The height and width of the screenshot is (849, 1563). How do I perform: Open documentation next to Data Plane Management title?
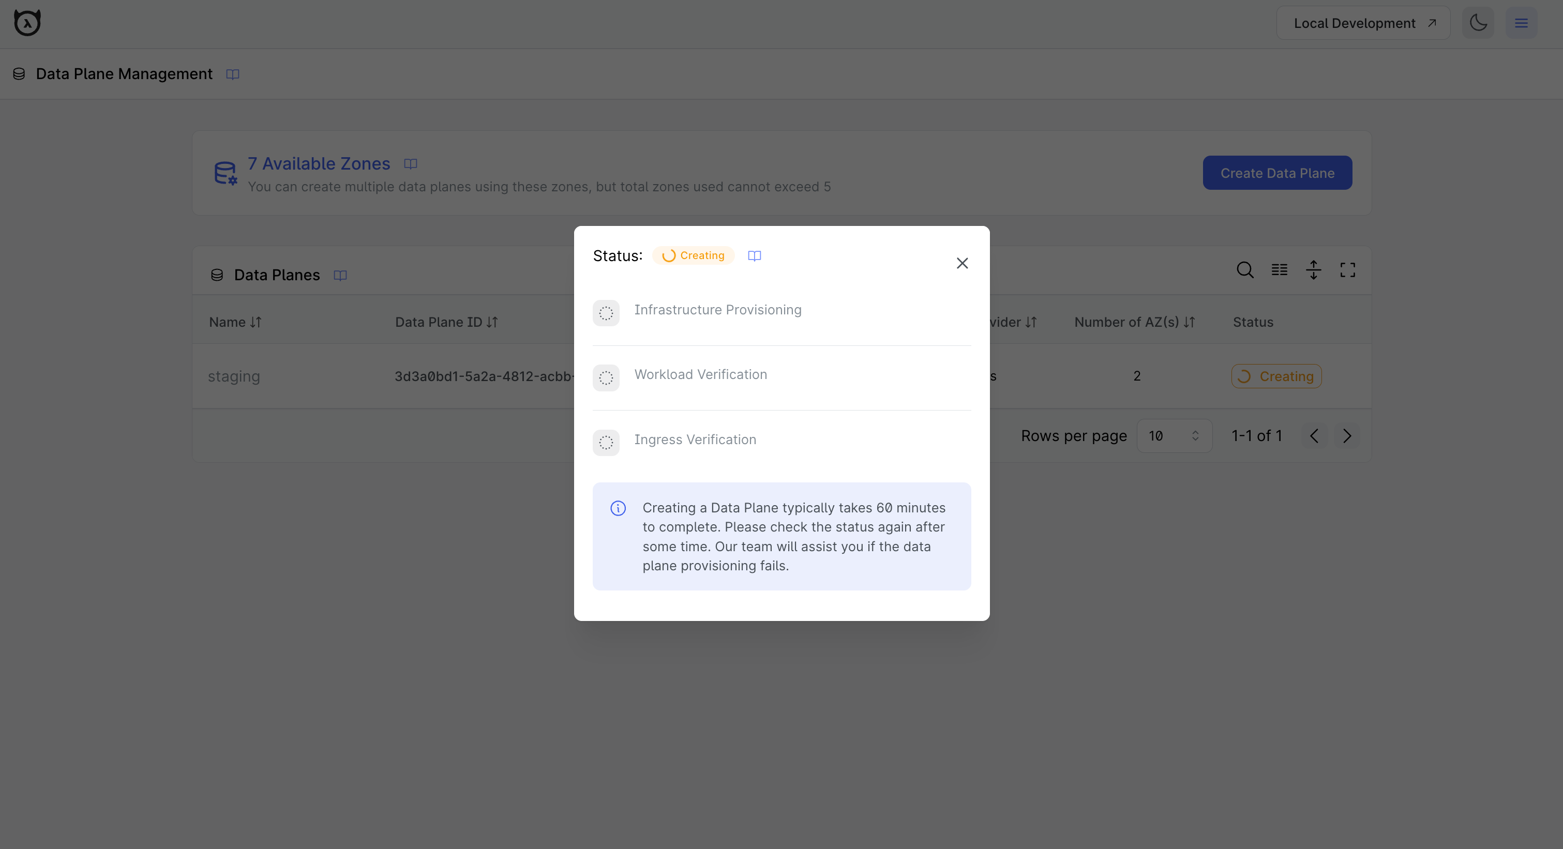coord(232,74)
